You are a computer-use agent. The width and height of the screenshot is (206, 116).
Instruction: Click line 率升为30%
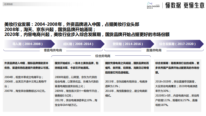coord(163,91)
